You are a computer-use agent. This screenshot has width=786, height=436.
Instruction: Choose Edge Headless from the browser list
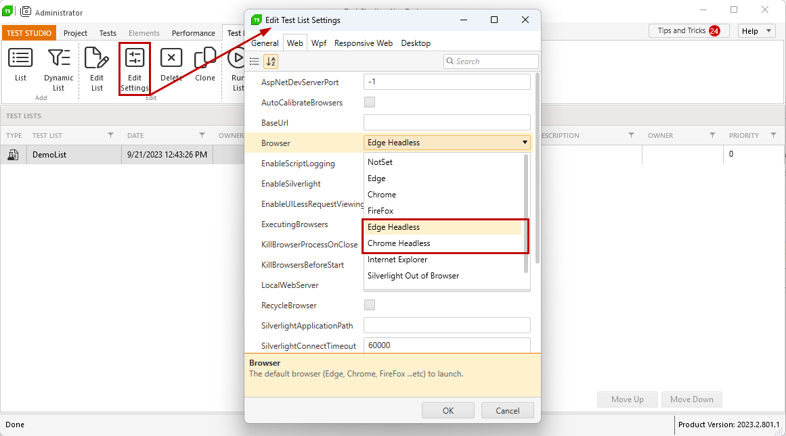tap(443, 227)
